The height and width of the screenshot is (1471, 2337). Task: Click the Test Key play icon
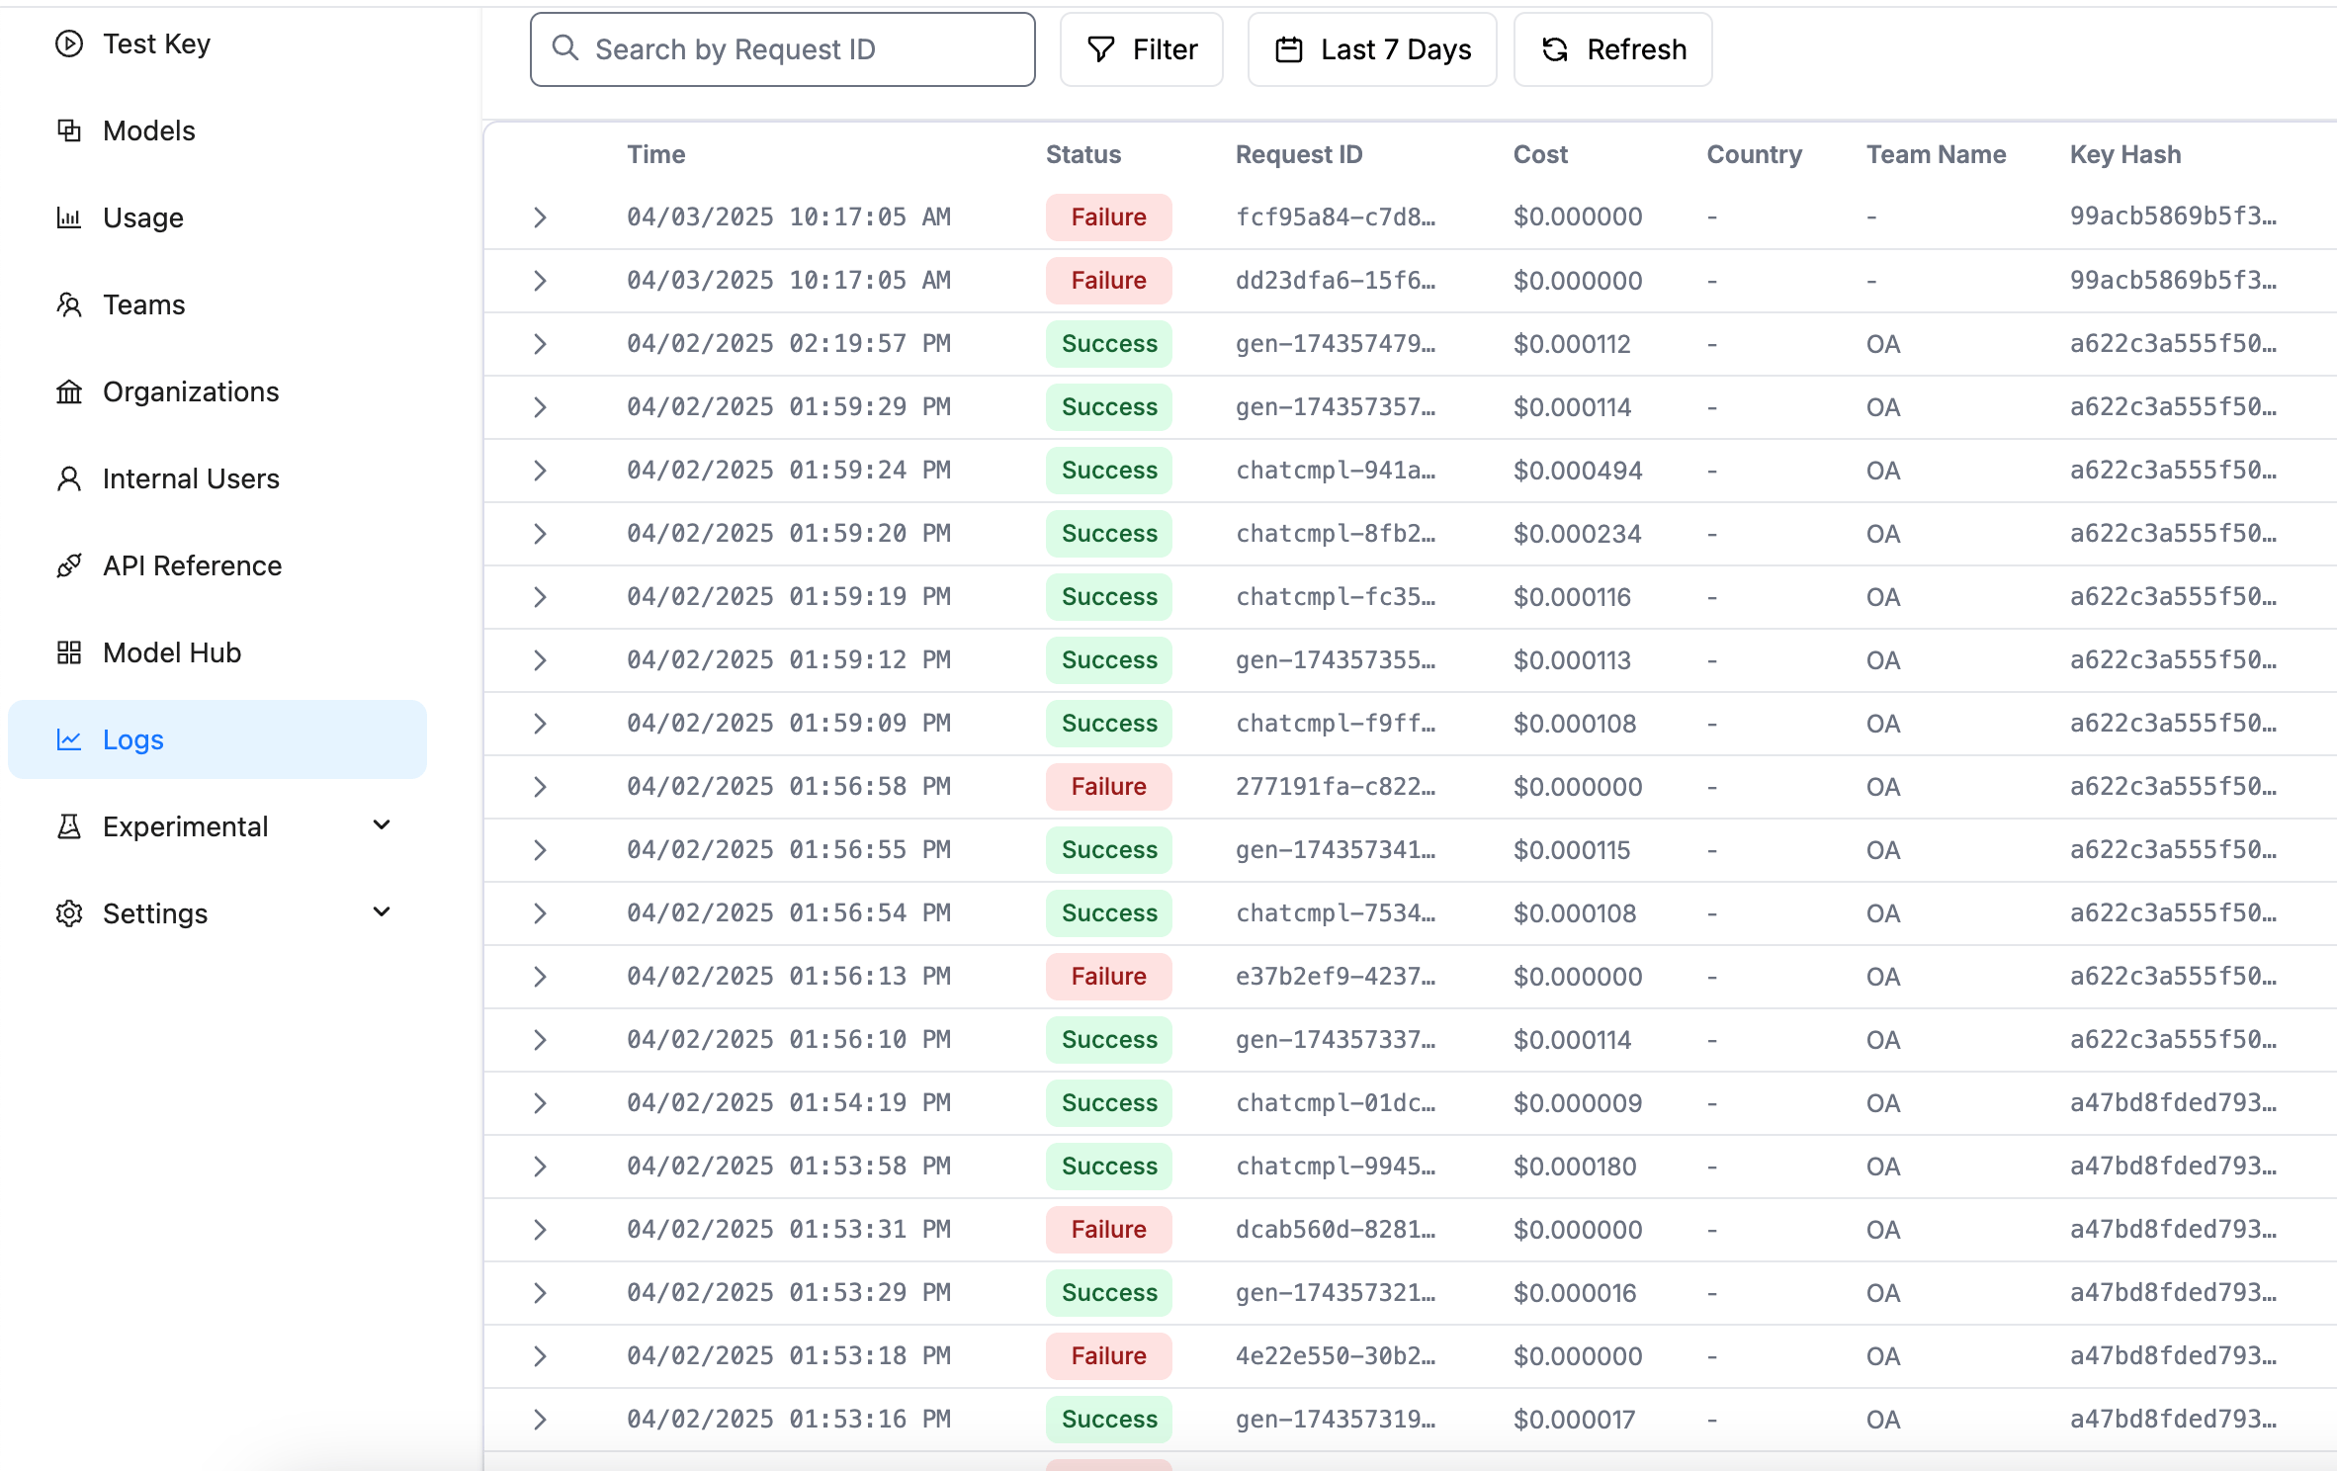click(68, 43)
